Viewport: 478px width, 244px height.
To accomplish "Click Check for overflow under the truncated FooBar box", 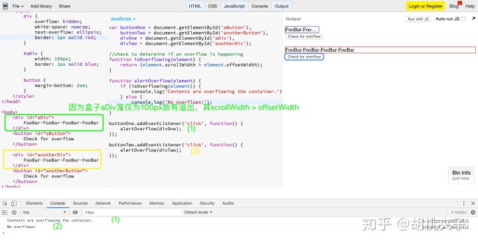I will click(x=304, y=37).
